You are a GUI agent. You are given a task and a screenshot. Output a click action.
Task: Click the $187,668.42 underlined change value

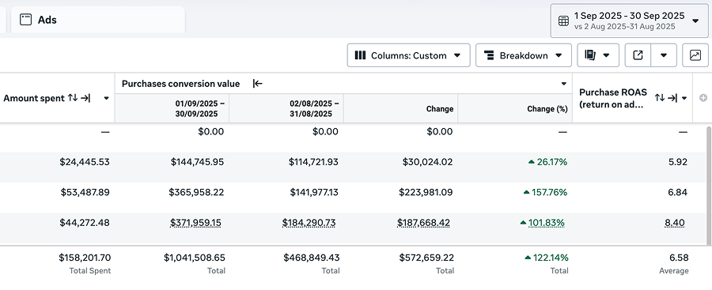coord(424,223)
